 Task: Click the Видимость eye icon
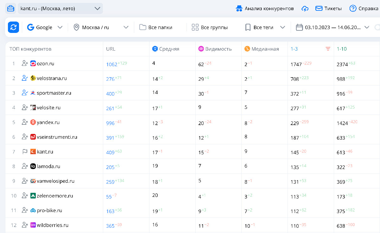click(201, 49)
